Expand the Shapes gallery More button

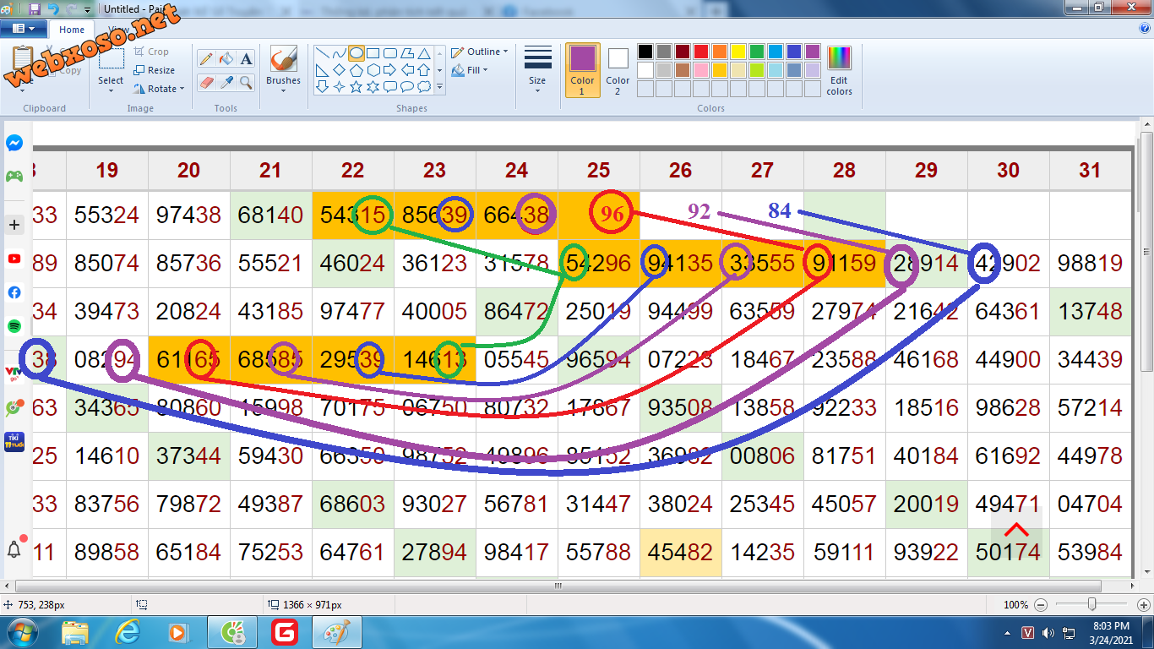(439, 86)
